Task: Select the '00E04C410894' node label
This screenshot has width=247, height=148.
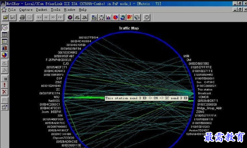Action: point(81,41)
